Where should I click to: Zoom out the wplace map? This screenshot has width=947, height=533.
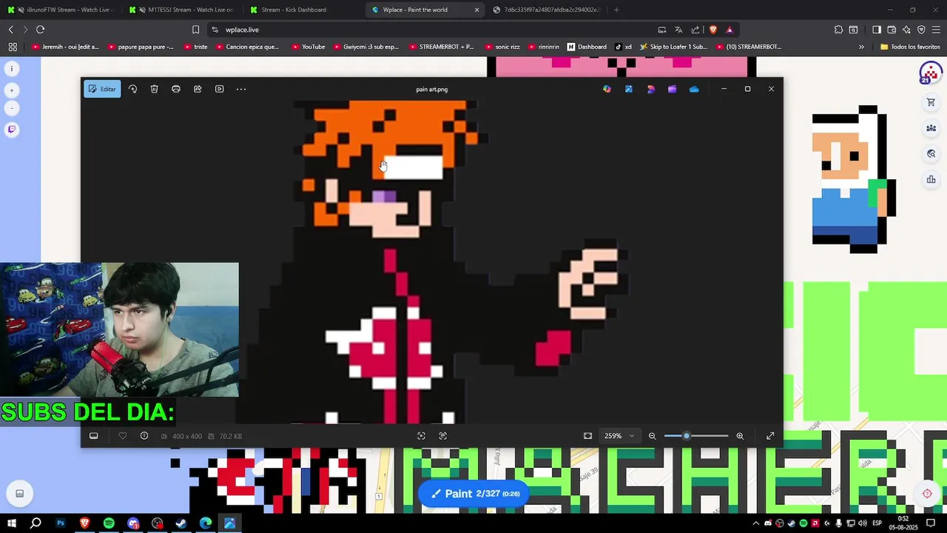point(12,108)
